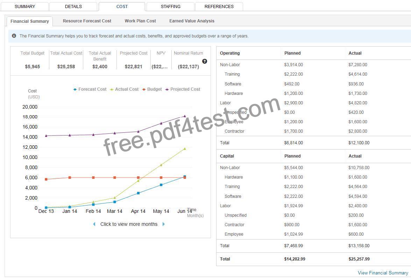
Task: Click Operating Contractor actual $2,800.00
Action: (358, 131)
